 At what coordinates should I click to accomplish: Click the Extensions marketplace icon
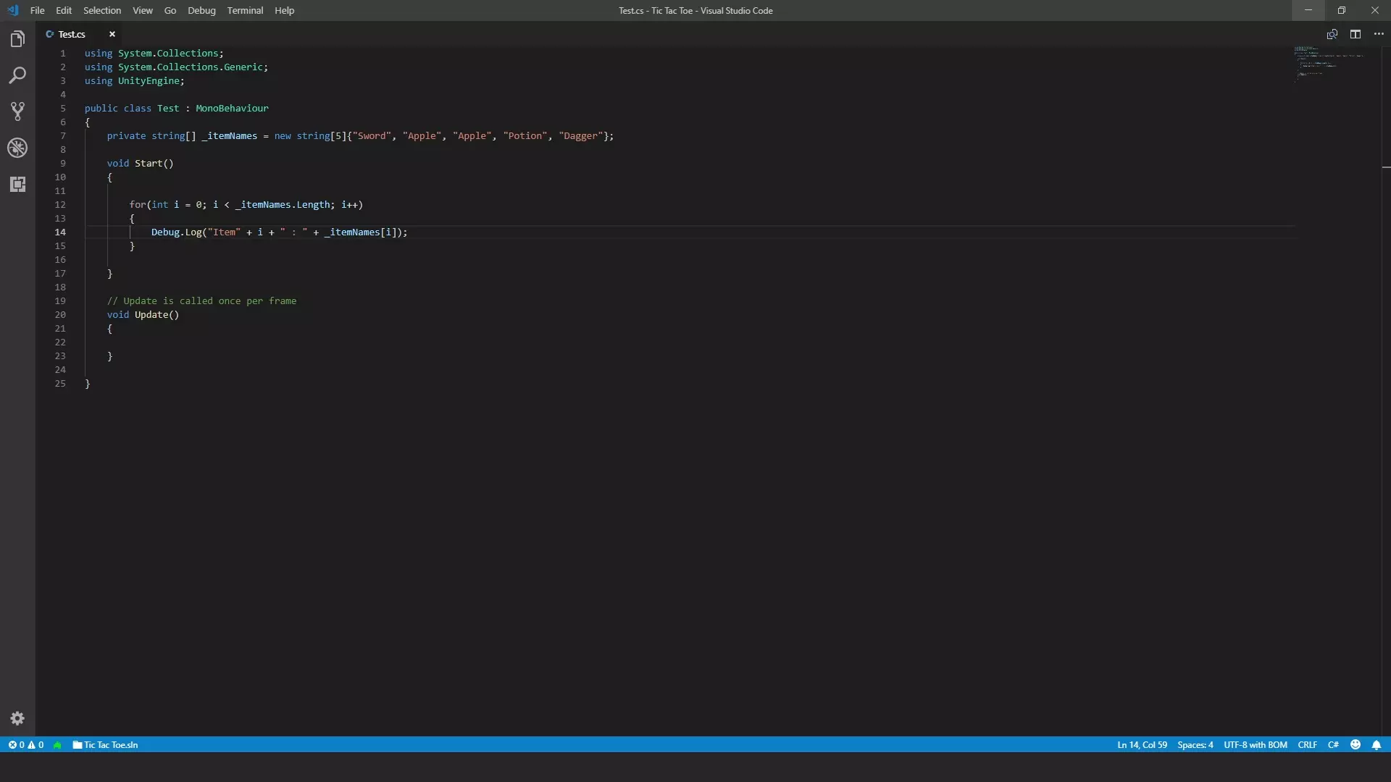17,183
